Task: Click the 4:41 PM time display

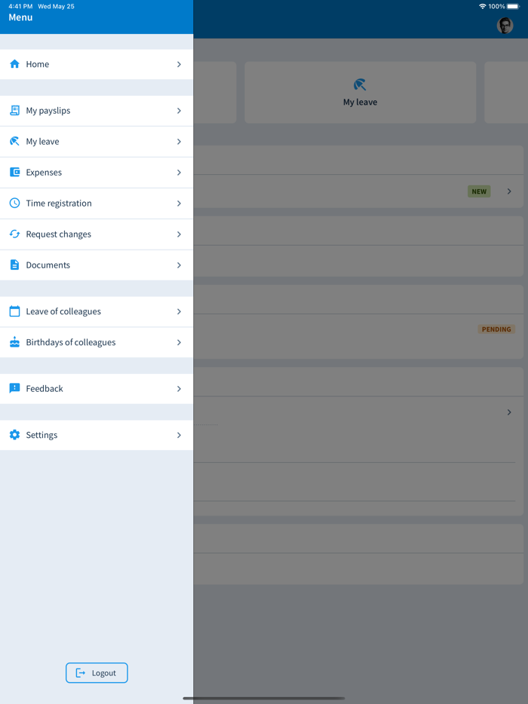Action: tap(20, 6)
